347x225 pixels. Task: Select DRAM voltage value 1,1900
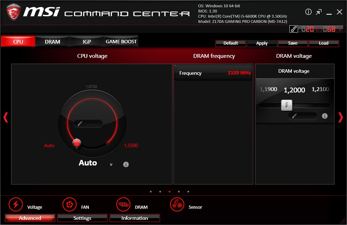pyautogui.click(x=269, y=89)
